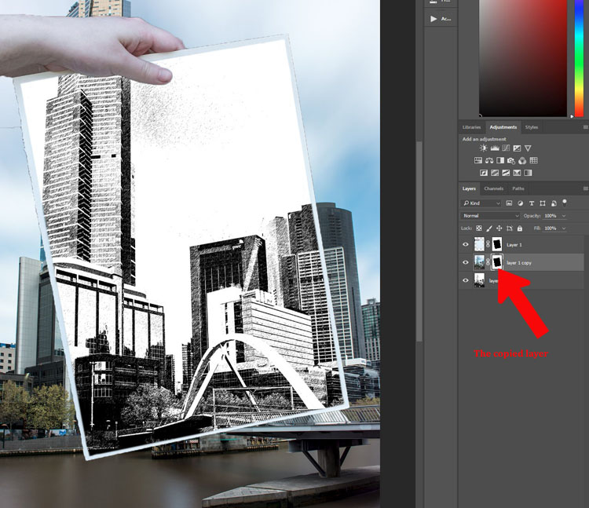Add a Levels adjustment
The image size is (589, 508).
495,148
